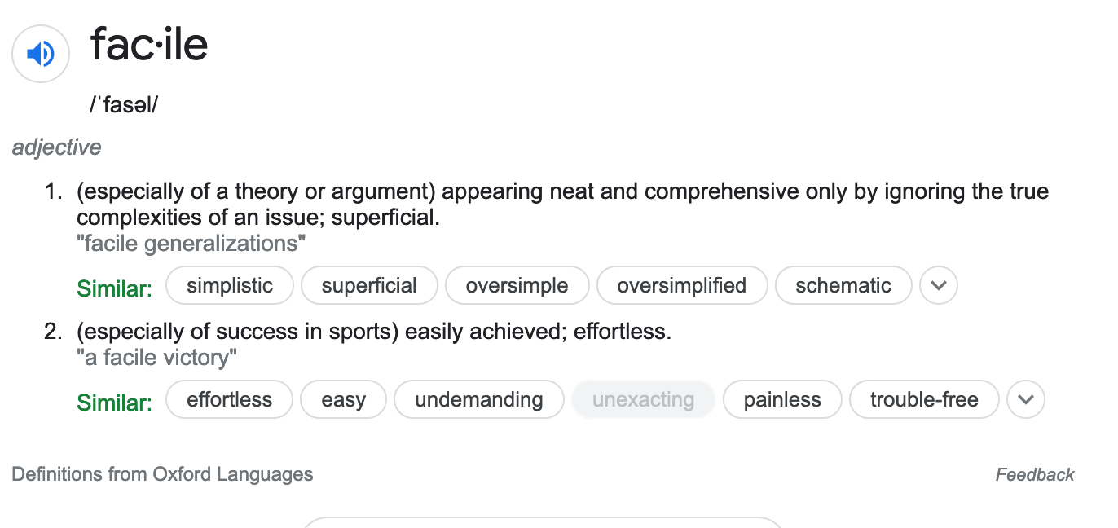Expand more synonyms for the first definition

point(938,286)
